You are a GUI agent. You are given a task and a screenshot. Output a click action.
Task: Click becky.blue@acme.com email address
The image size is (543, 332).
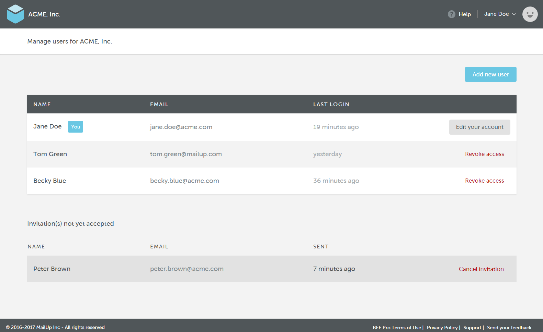tap(184, 181)
